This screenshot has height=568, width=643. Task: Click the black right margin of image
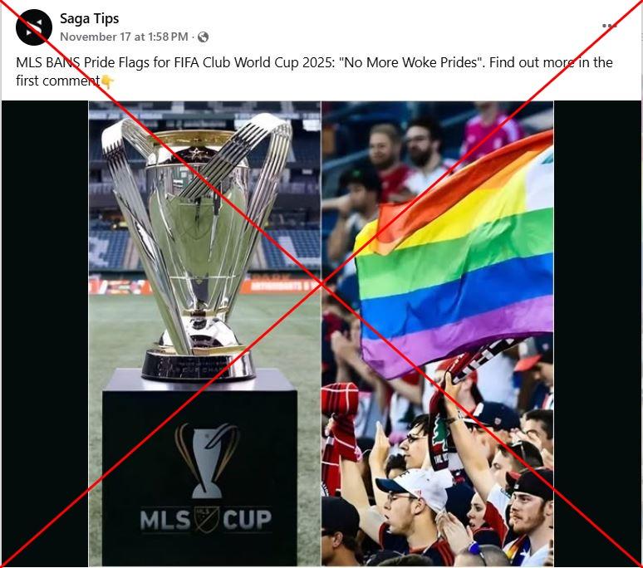point(597,334)
